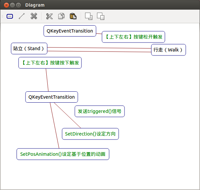The width and height of the screenshot is (200, 190).
Task: Click the Delete X icon
Action: pyautogui.click(x=34, y=16)
